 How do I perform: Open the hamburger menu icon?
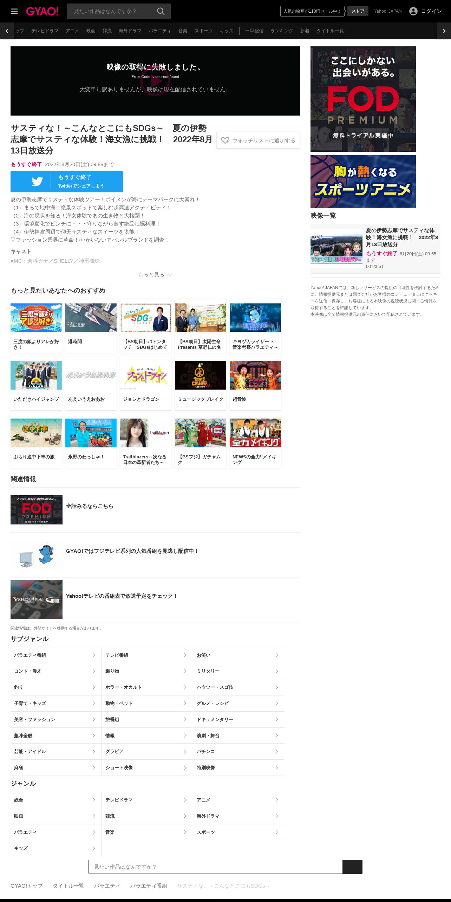tap(14, 11)
